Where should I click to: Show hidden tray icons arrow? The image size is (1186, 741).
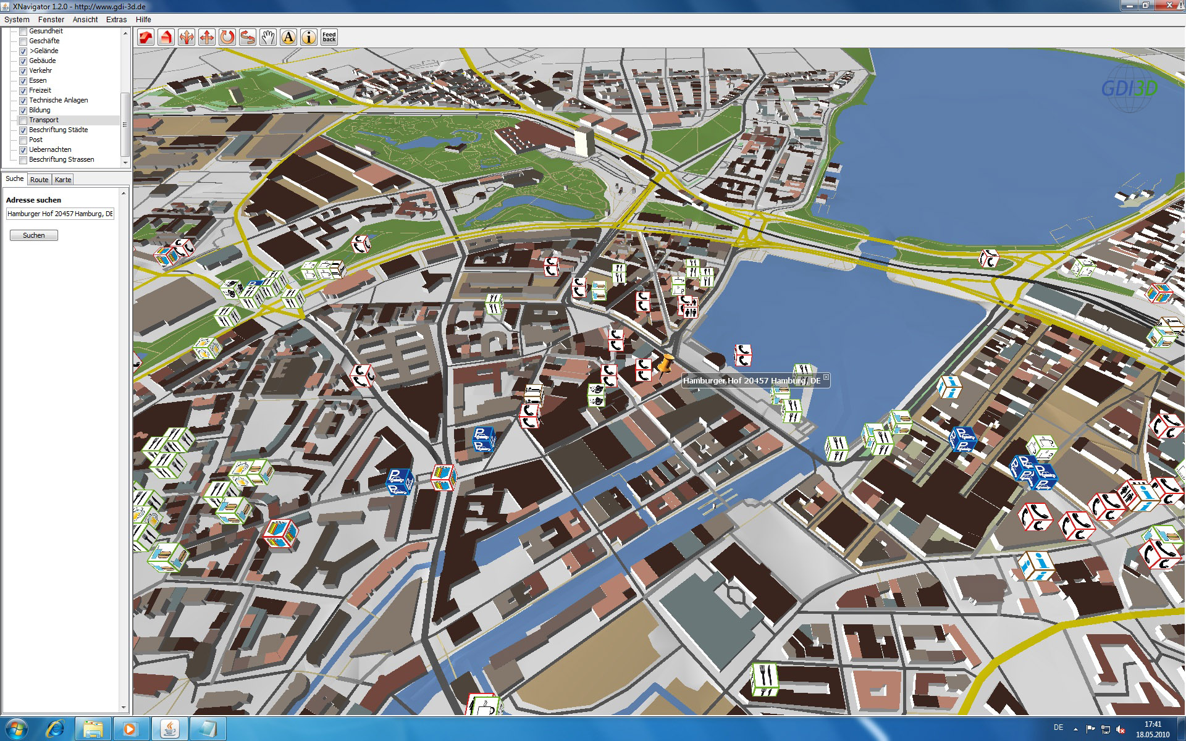coord(1075,729)
